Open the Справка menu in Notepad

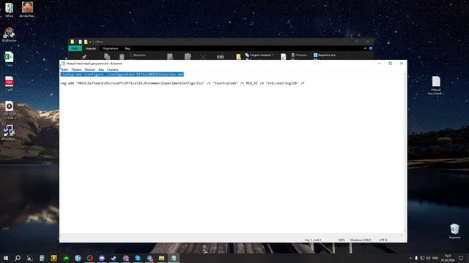(x=112, y=69)
